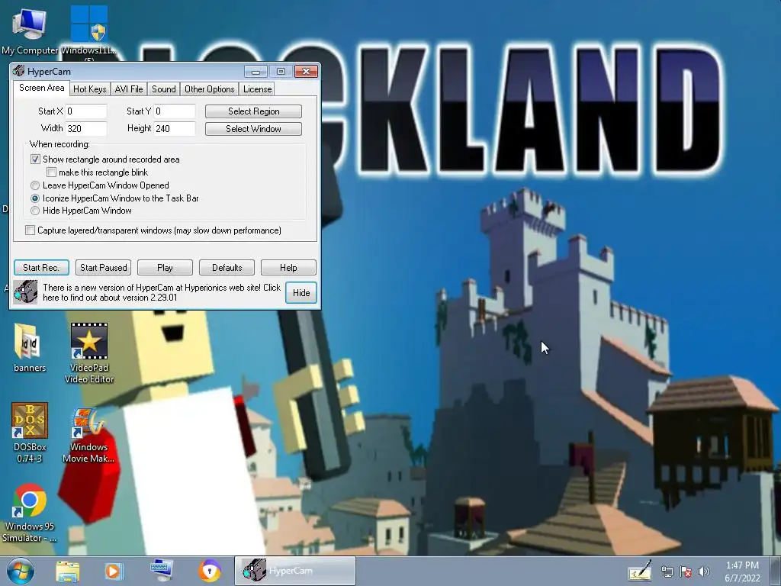Select Hide HyperCam Window option
Screen dimensions: 781x586
pos(35,211)
